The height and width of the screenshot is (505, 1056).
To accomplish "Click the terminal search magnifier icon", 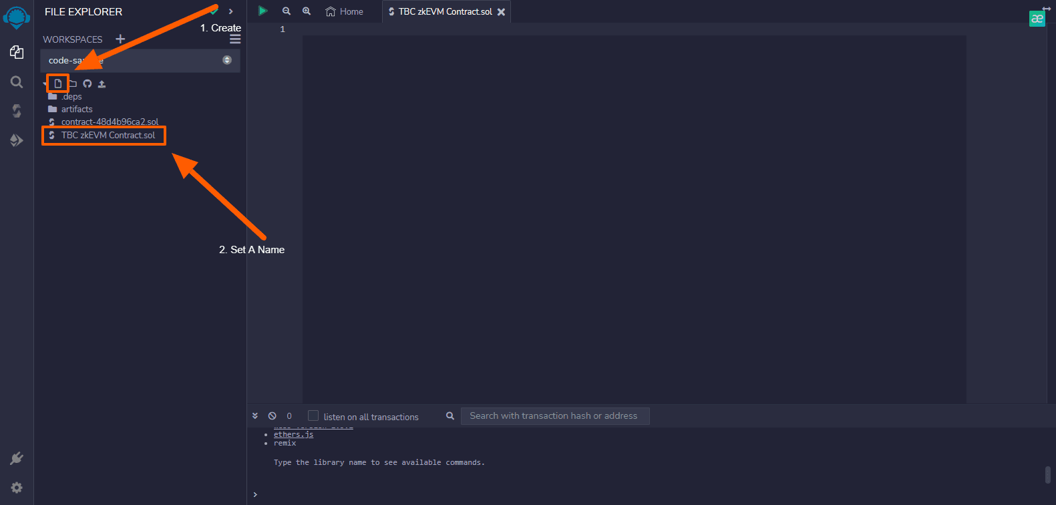I will point(450,415).
